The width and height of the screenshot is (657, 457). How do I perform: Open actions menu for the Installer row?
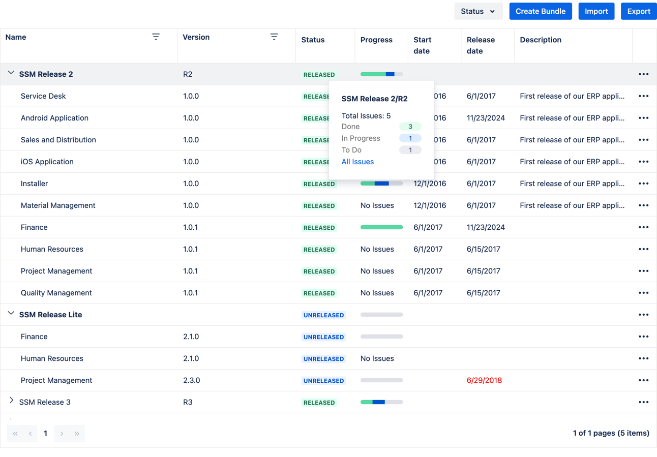(x=643, y=184)
